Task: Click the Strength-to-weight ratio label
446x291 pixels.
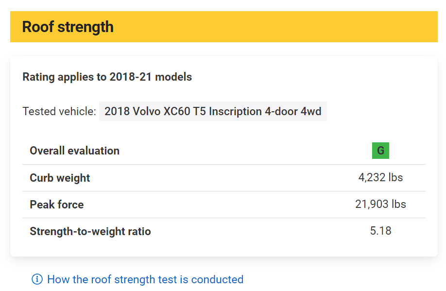Action: pyautogui.click(x=90, y=231)
